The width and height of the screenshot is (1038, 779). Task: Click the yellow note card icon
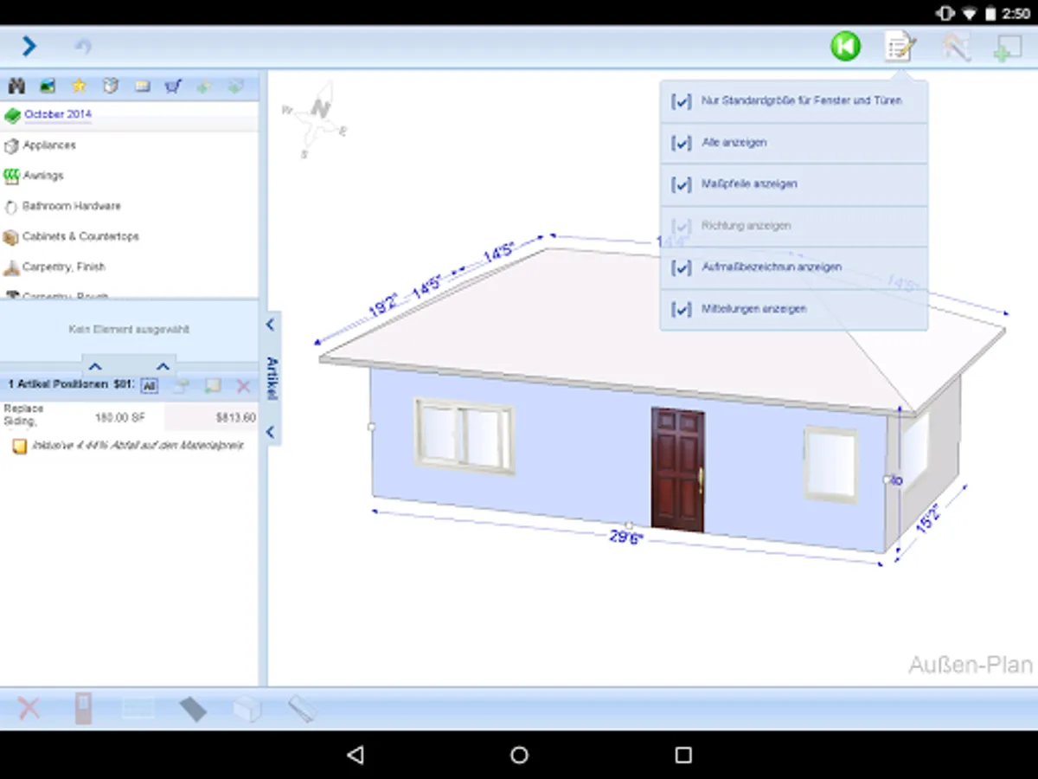click(142, 86)
